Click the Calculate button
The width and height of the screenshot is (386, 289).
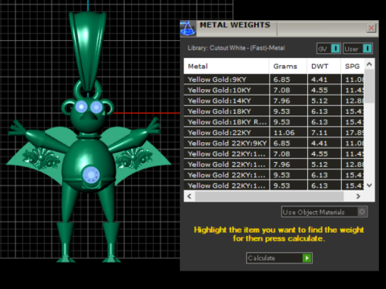[279, 258]
